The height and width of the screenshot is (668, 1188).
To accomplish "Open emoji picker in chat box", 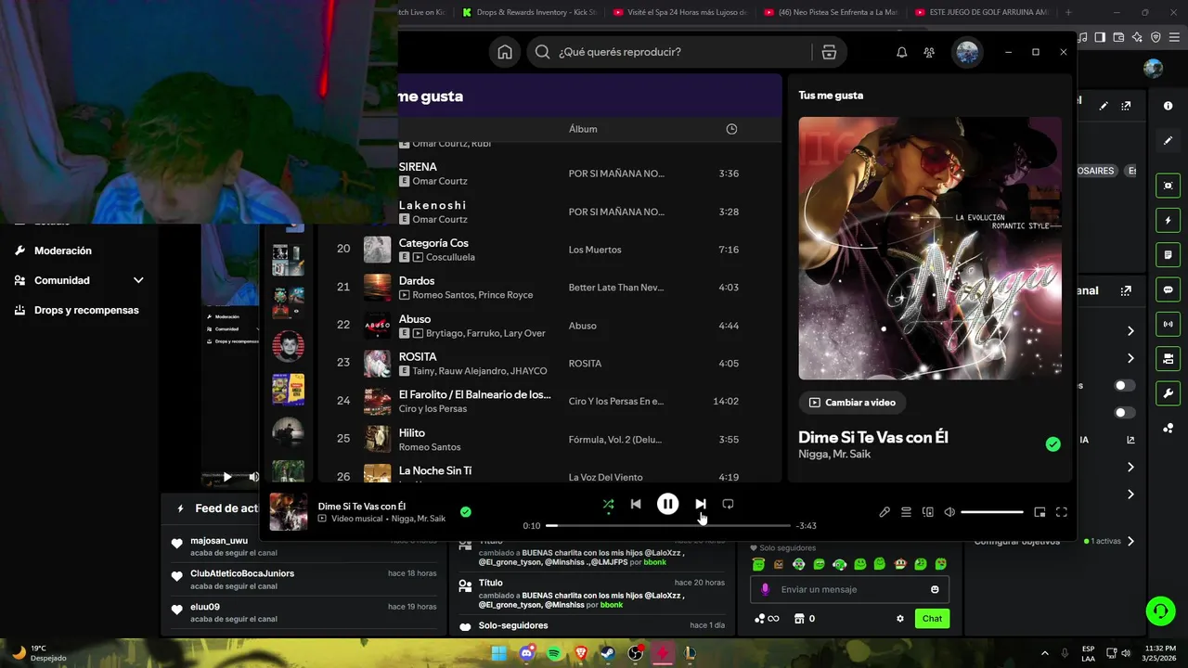I will tap(935, 589).
